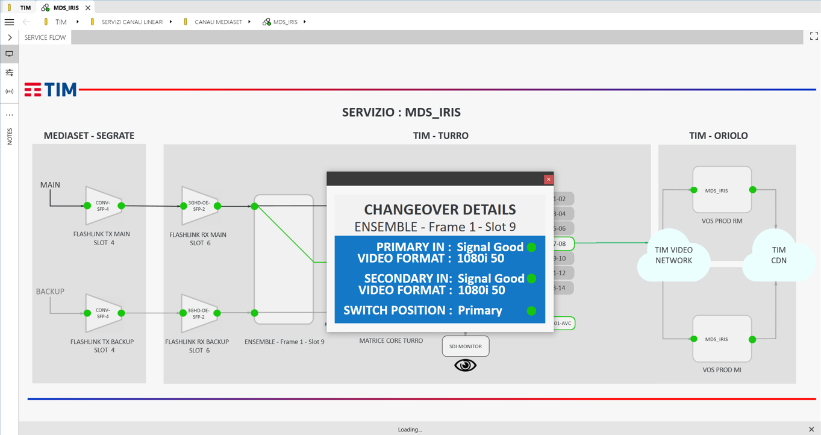Click the PRIMARY IN green status dot
Viewport: 821px width, 435px height.
click(531, 247)
